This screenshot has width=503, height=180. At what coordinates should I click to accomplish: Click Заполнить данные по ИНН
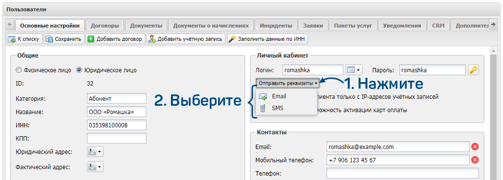point(268,39)
